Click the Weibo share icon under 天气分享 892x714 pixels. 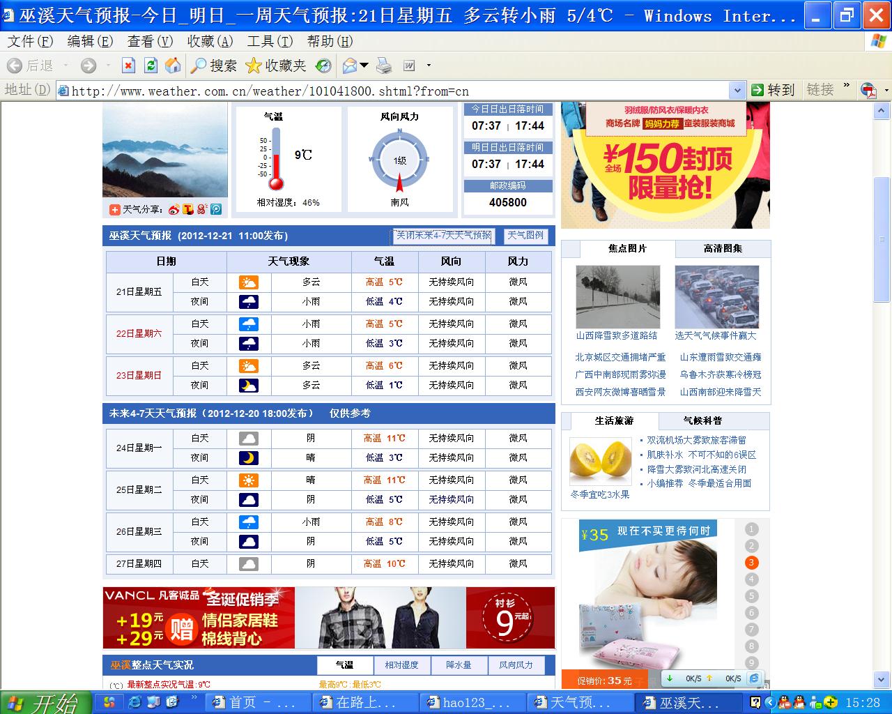[174, 209]
